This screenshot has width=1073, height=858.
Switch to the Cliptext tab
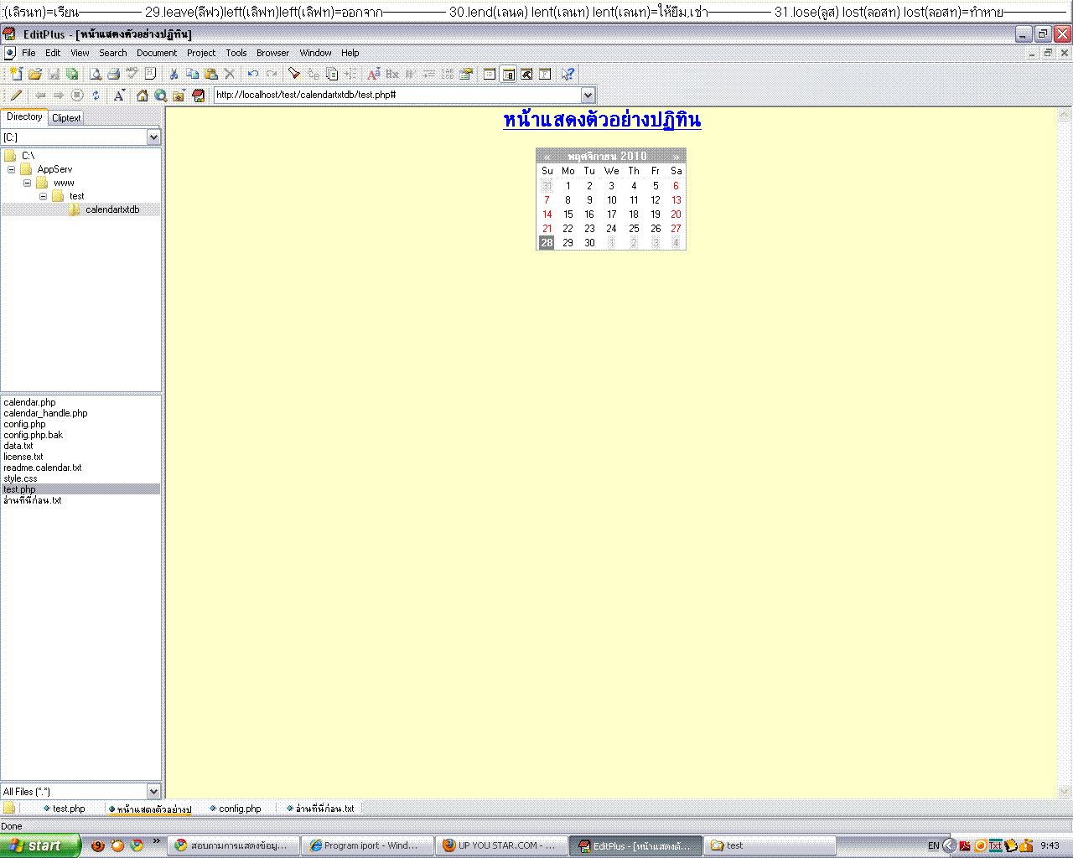point(66,118)
